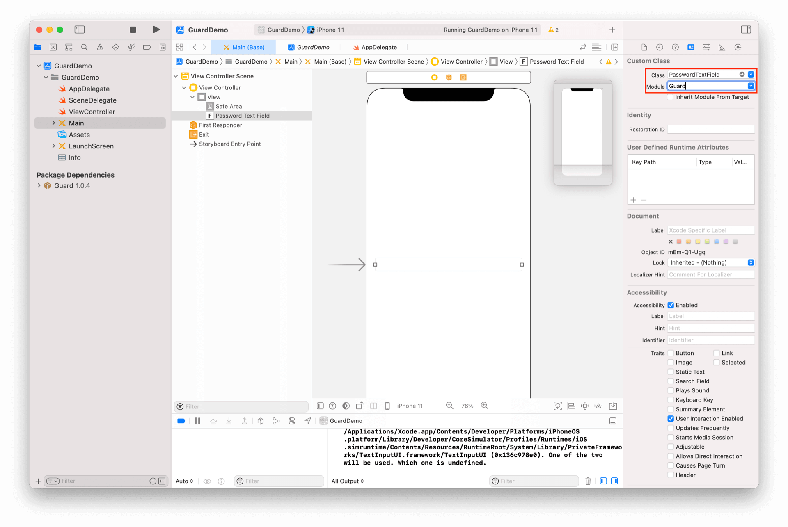
Task: Expand the LaunchScreen storyboard disclosure
Action: (x=53, y=146)
